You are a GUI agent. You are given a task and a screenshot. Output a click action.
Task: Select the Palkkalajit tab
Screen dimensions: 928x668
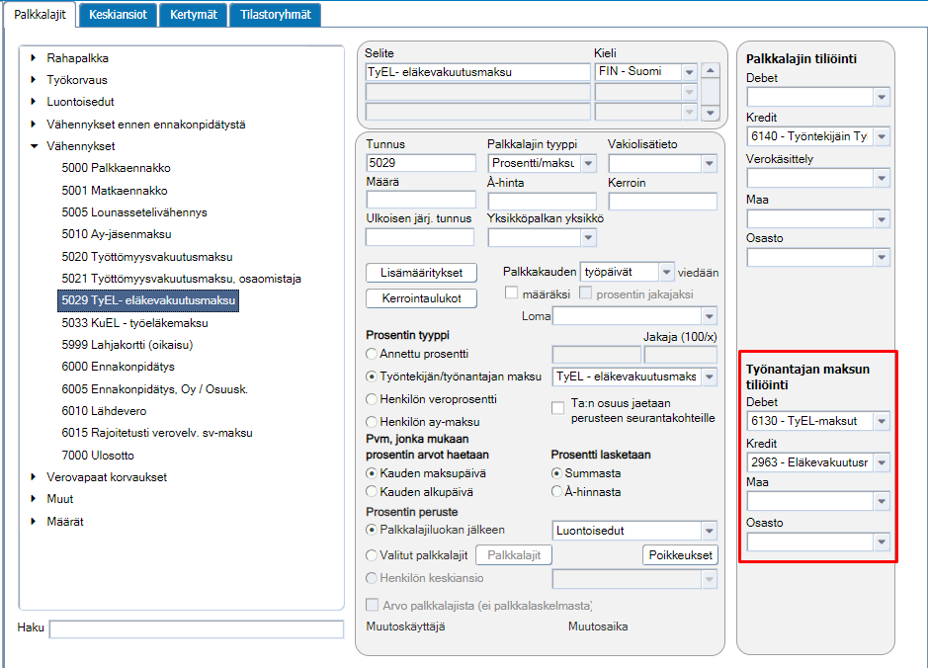(x=40, y=15)
